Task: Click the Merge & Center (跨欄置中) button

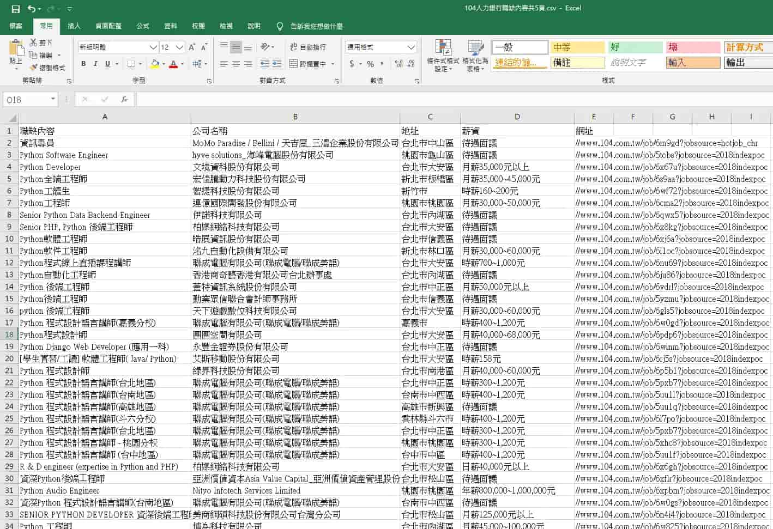Action: (308, 64)
